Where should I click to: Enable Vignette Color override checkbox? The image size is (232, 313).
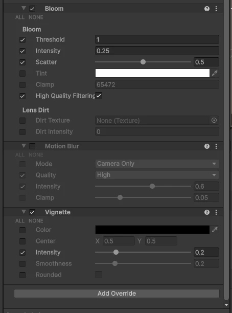tap(22, 230)
